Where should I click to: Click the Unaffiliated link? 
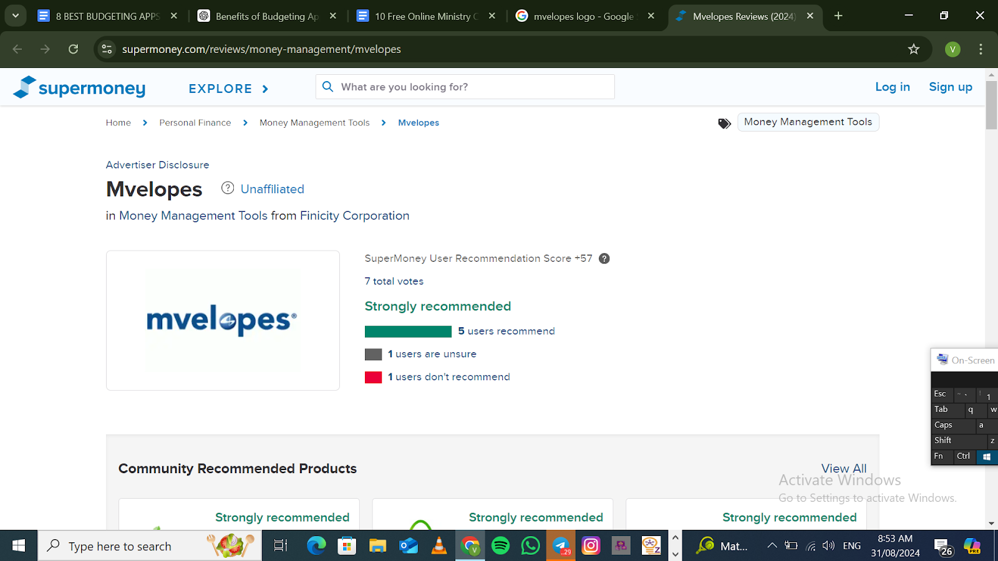(x=273, y=189)
